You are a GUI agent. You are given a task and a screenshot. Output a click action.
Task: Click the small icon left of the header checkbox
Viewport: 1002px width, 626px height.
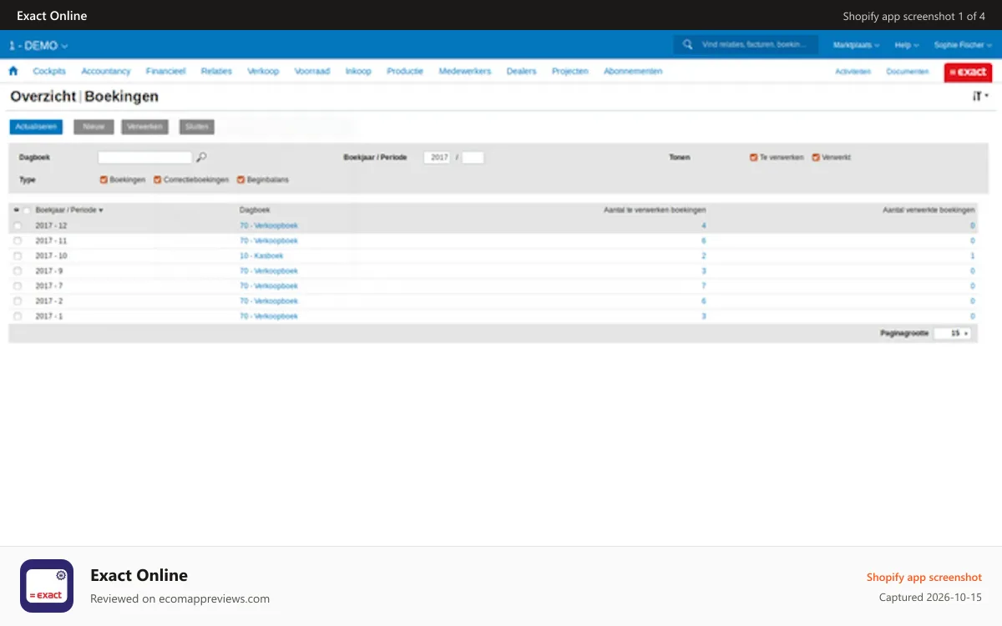(17, 210)
